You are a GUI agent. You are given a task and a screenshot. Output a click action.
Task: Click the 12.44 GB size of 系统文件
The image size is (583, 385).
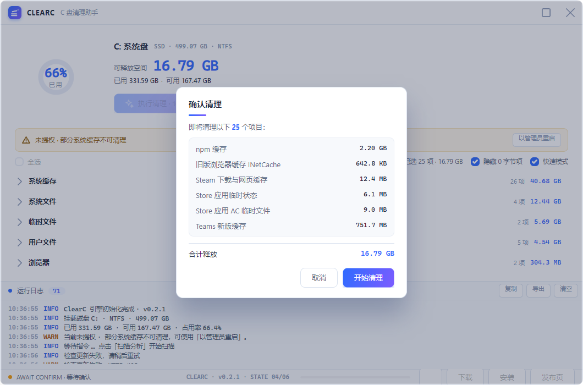click(546, 202)
